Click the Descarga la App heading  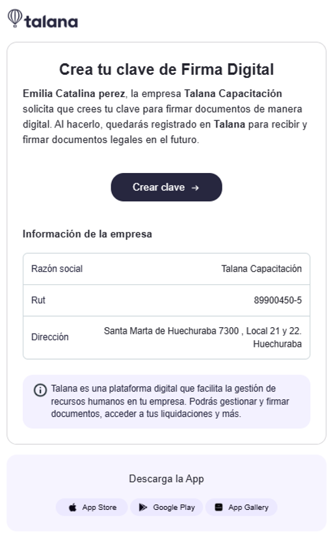tap(166, 479)
